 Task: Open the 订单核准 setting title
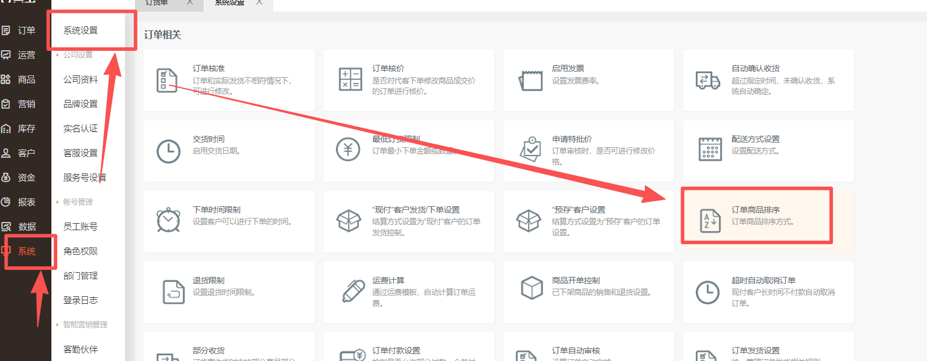tap(209, 68)
